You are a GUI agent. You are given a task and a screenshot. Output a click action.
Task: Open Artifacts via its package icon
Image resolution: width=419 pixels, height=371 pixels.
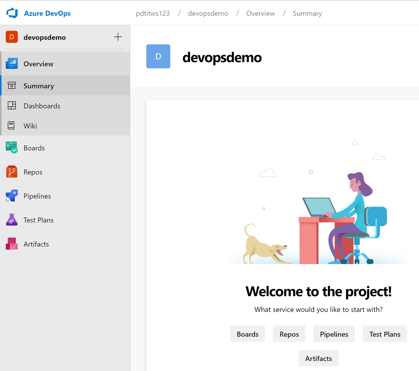[x=12, y=244]
